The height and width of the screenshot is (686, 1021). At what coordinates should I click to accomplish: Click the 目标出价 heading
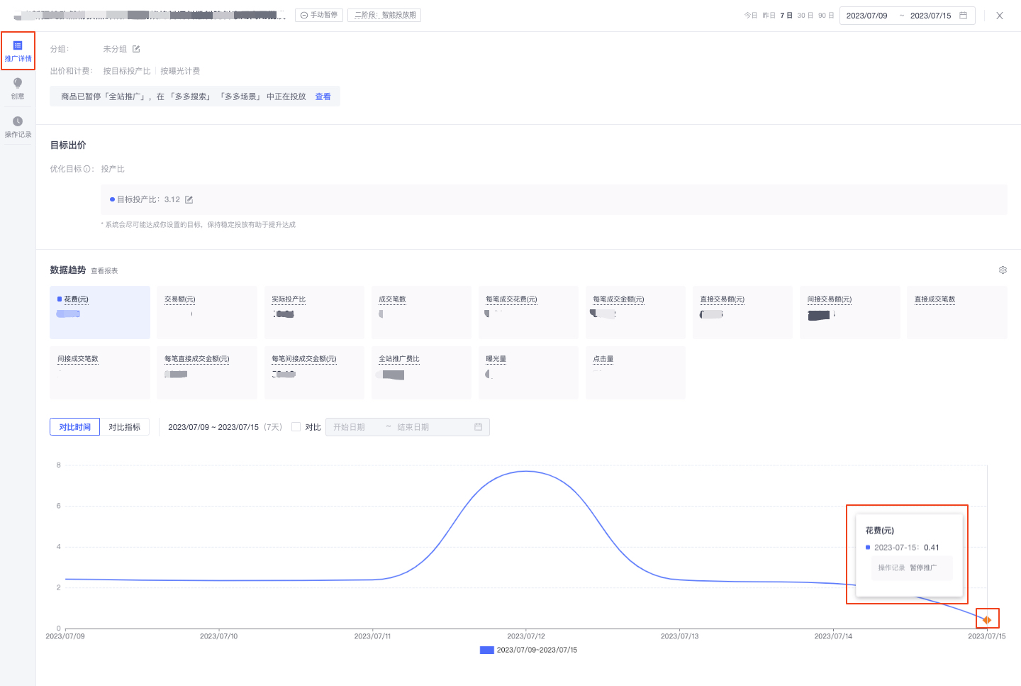pyautogui.click(x=68, y=145)
